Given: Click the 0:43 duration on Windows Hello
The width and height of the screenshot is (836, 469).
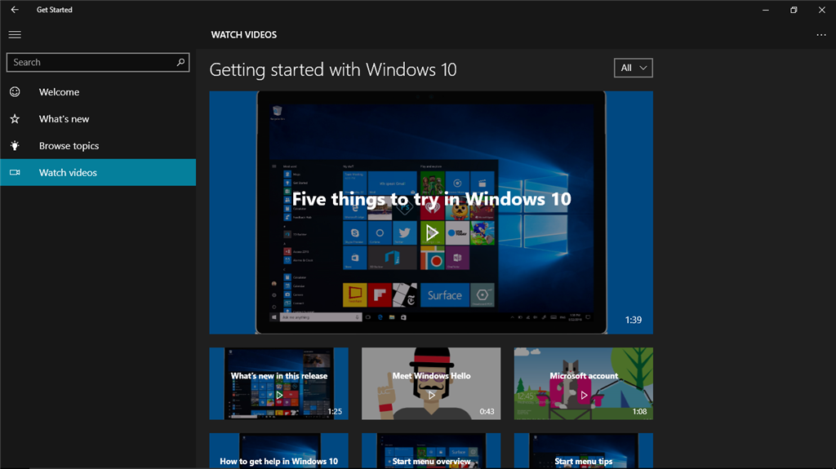Looking at the screenshot, I should pyautogui.click(x=487, y=411).
